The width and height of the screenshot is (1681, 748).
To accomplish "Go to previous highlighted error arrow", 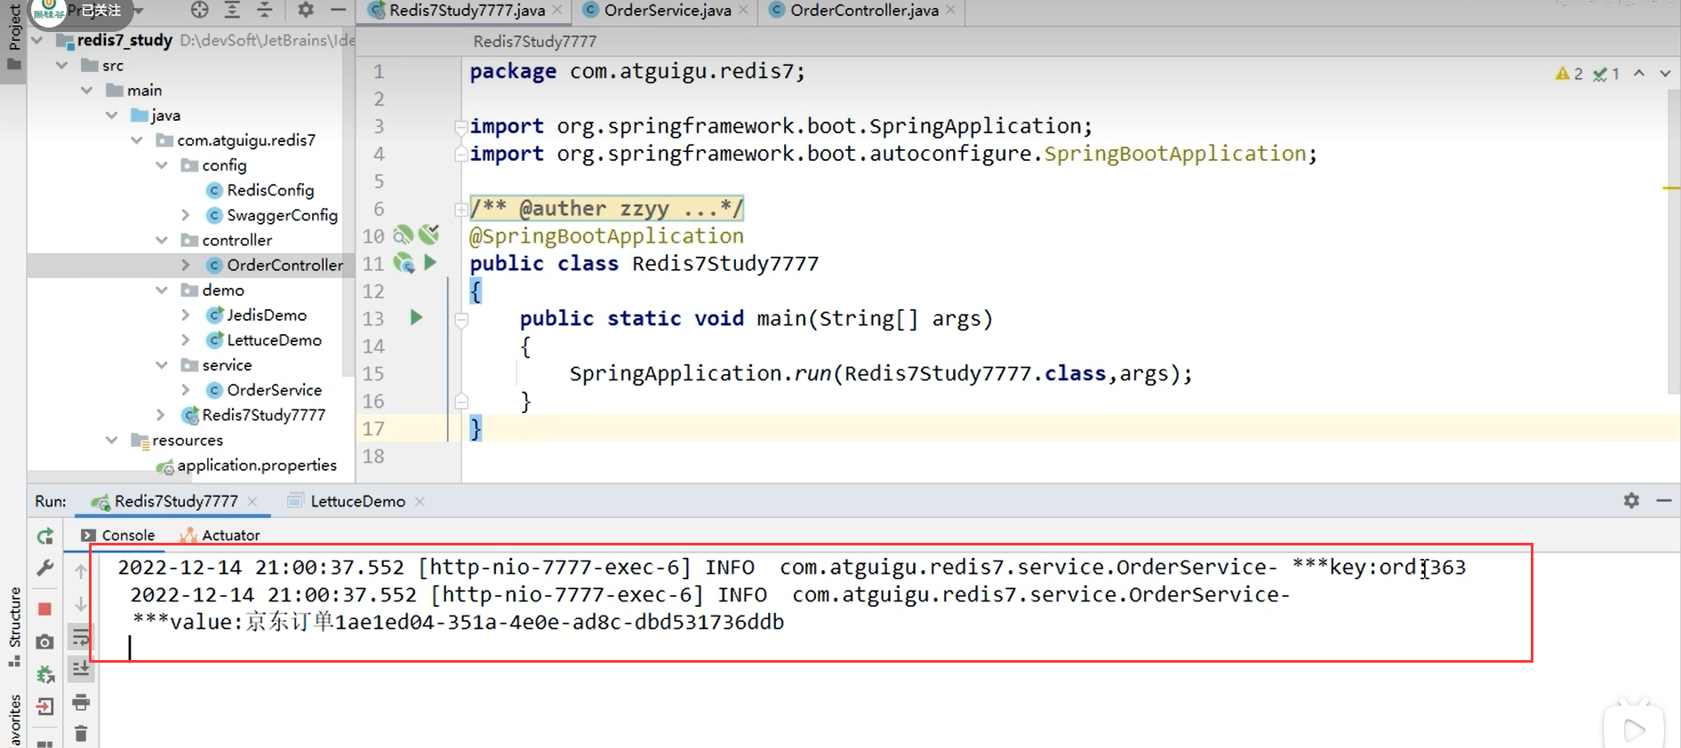I will tap(1639, 74).
